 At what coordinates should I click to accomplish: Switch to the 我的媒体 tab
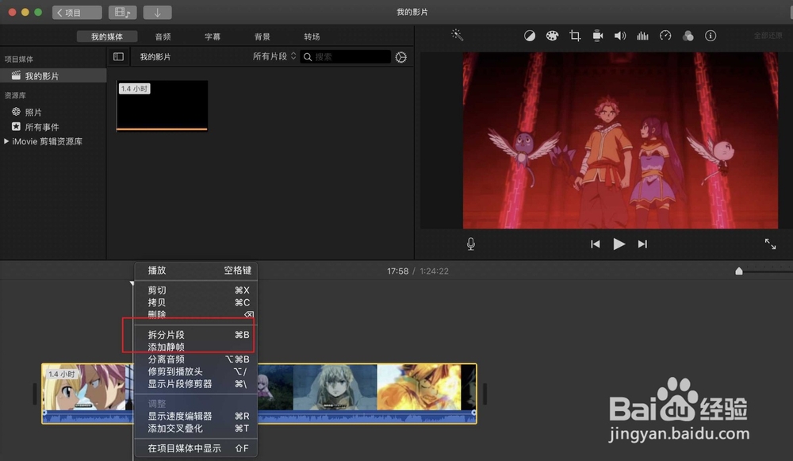tap(107, 36)
